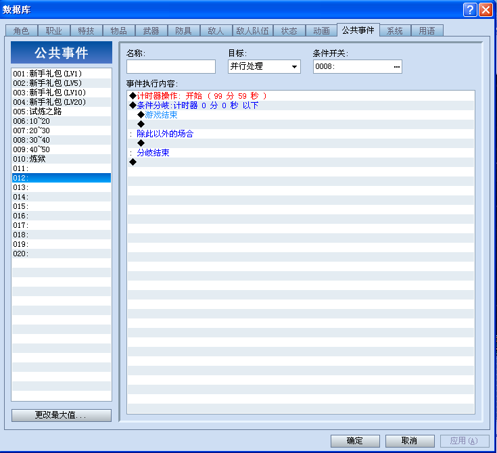Open the condition switch ellipsis button
The image size is (497, 453).
pos(396,66)
